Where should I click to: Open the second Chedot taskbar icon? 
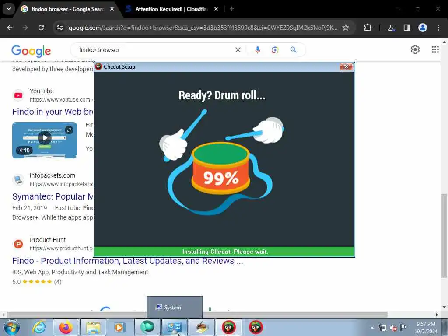[255, 327]
